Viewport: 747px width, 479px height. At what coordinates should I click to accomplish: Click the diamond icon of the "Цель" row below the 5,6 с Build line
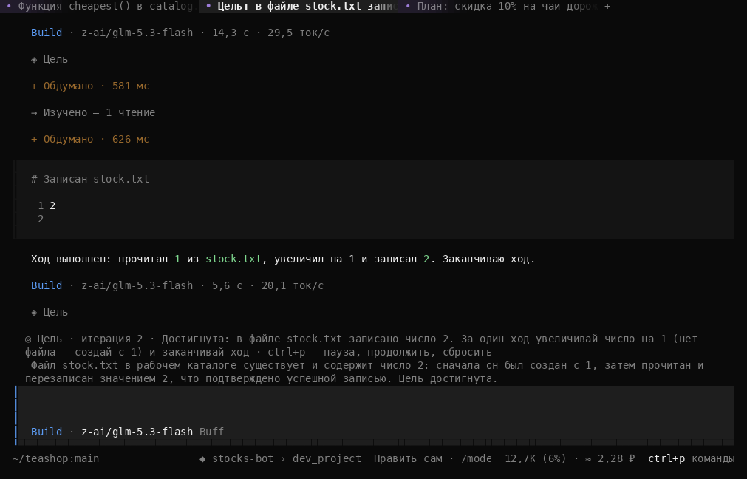[34, 312]
